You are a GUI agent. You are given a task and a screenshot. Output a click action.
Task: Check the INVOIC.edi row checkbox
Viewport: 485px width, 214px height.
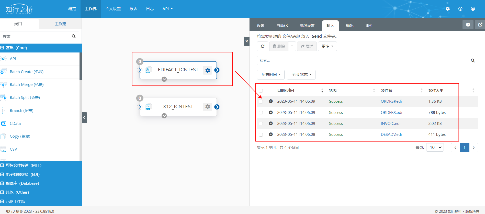click(261, 123)
